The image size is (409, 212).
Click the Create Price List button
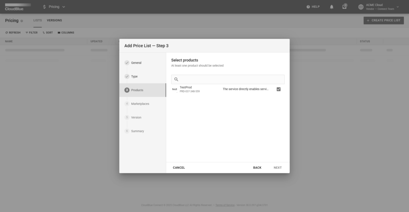[383, 20]
